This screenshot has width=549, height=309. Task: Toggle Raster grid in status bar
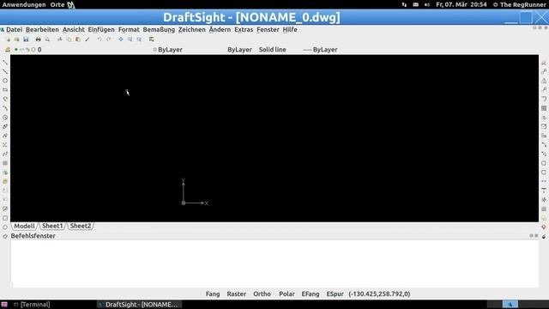click(237, 294)
